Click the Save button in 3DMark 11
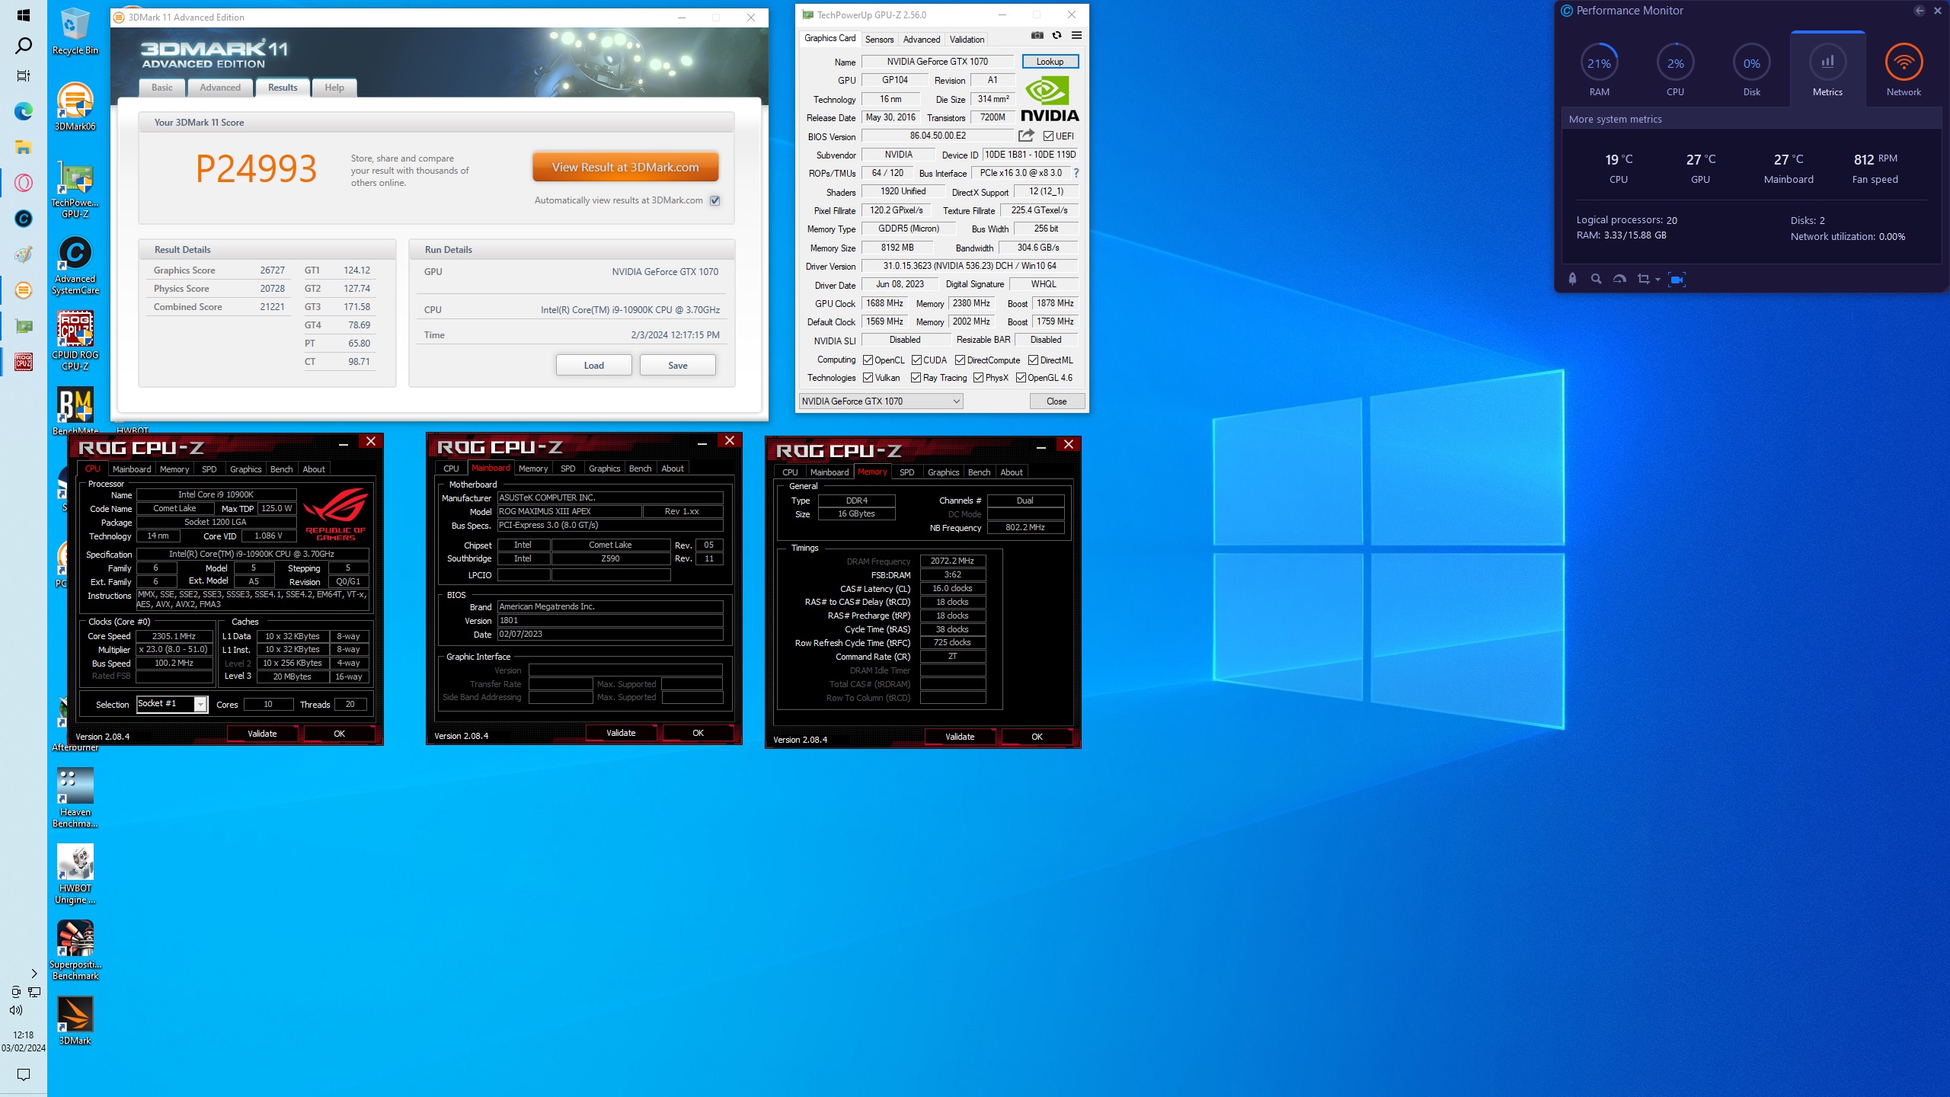 pos(677,365)
